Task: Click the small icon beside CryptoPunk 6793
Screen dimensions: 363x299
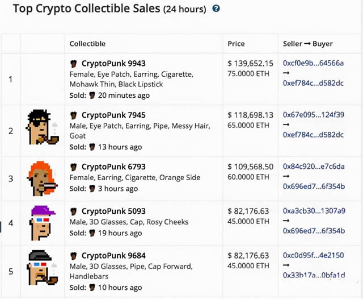Action: tap(74, 167)
